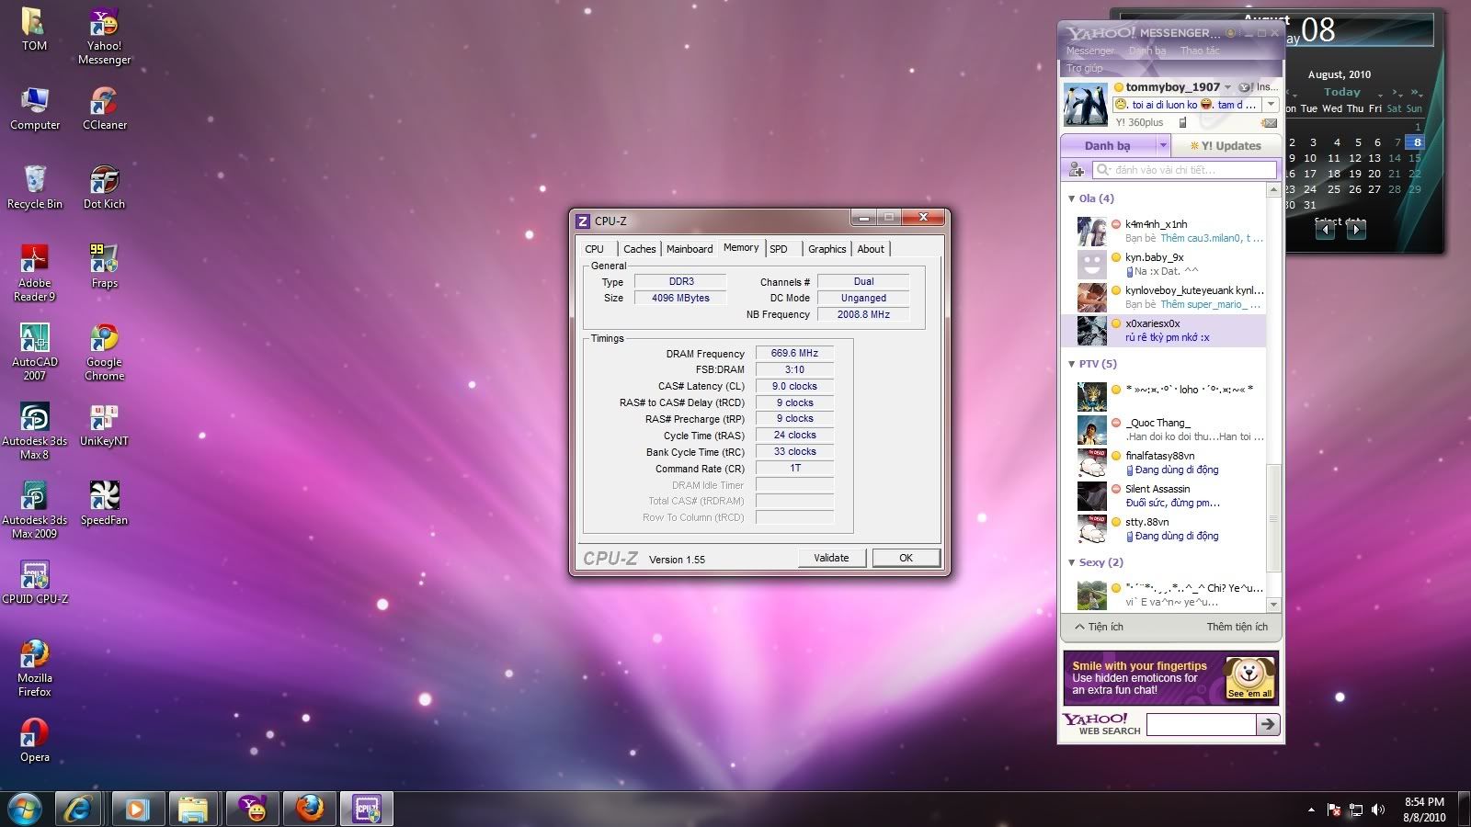Switch to the CPU tab in CPU-Z
The height and width of the screenshot is (827, 1471).
point(595,249)
